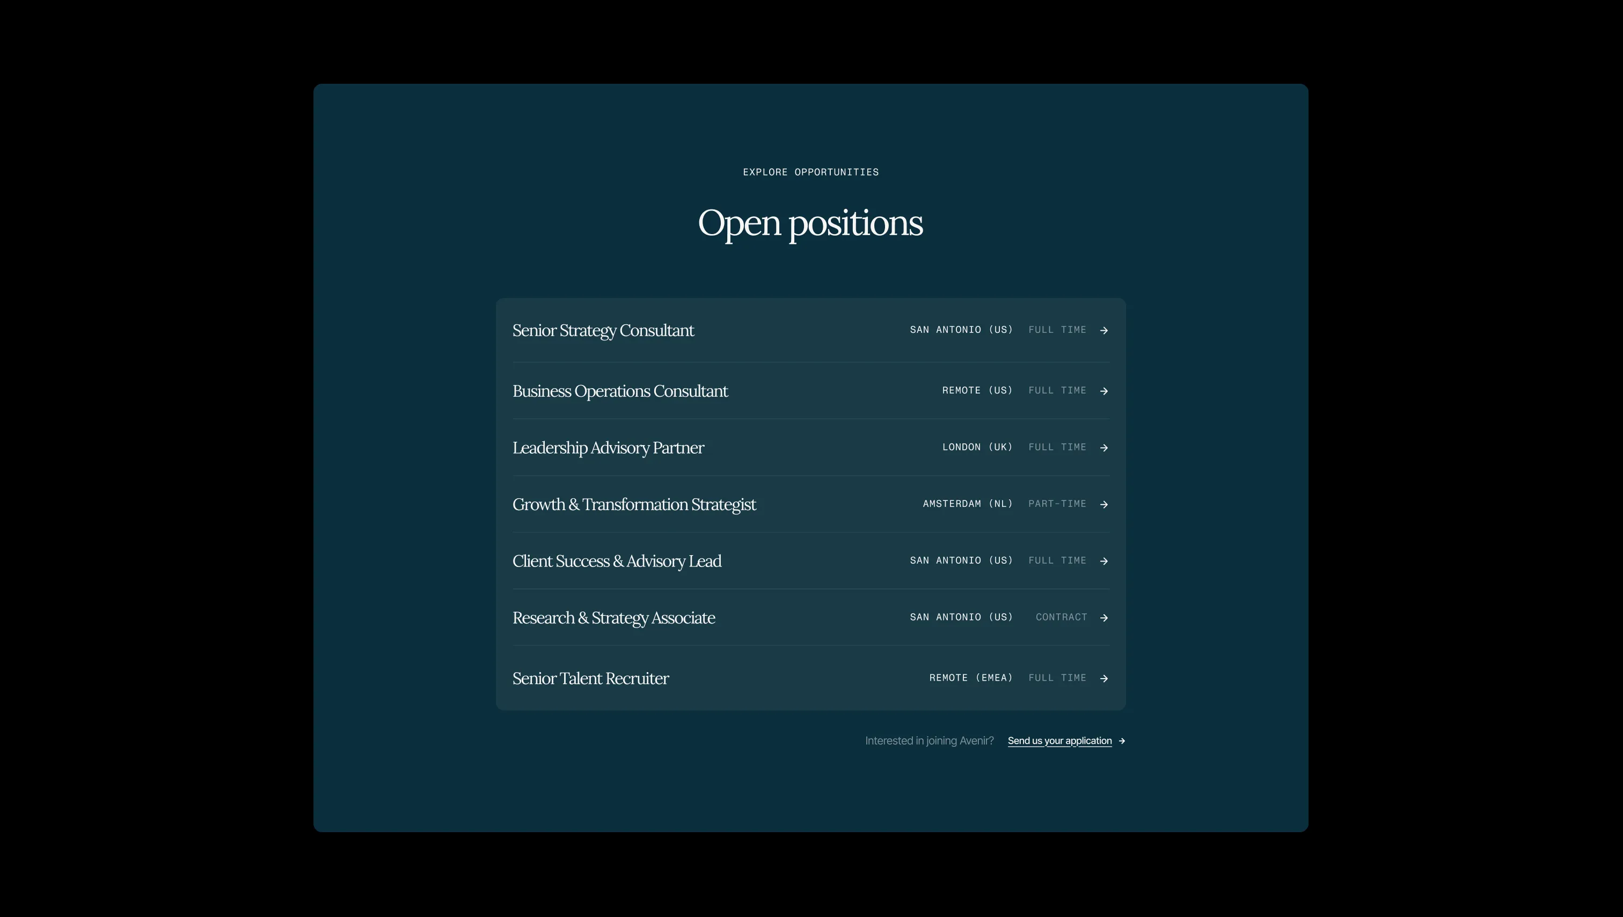This screenshot has width=1623, height=917.
Task: Select the Client Success & Advisory Lead role
Action: 811,561
